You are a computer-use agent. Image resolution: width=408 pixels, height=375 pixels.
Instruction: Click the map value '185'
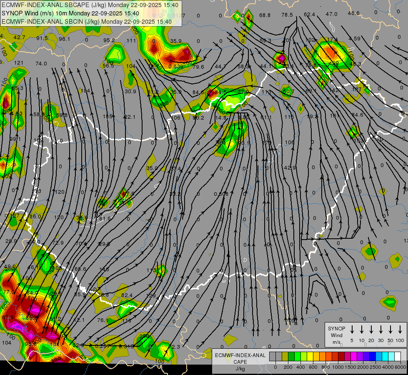(108, 116)
